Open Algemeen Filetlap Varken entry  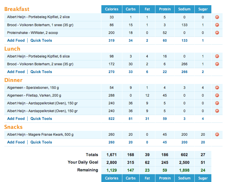point(34,95)
